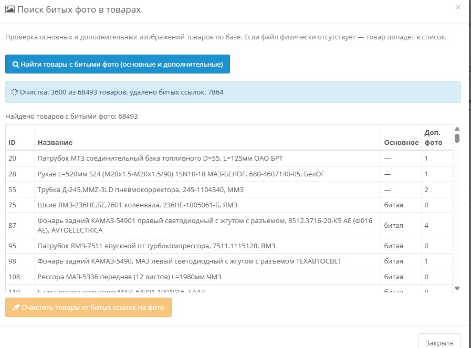This screenshot has height=348, width=471.
Task: Click the ID column header
Action: click(12, 142)
